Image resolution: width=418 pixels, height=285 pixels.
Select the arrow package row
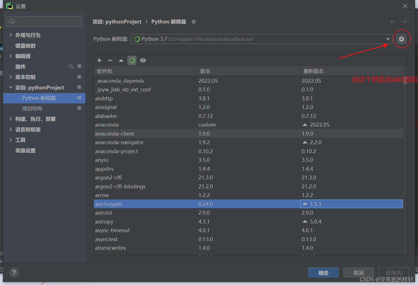[x=248, y=195]
